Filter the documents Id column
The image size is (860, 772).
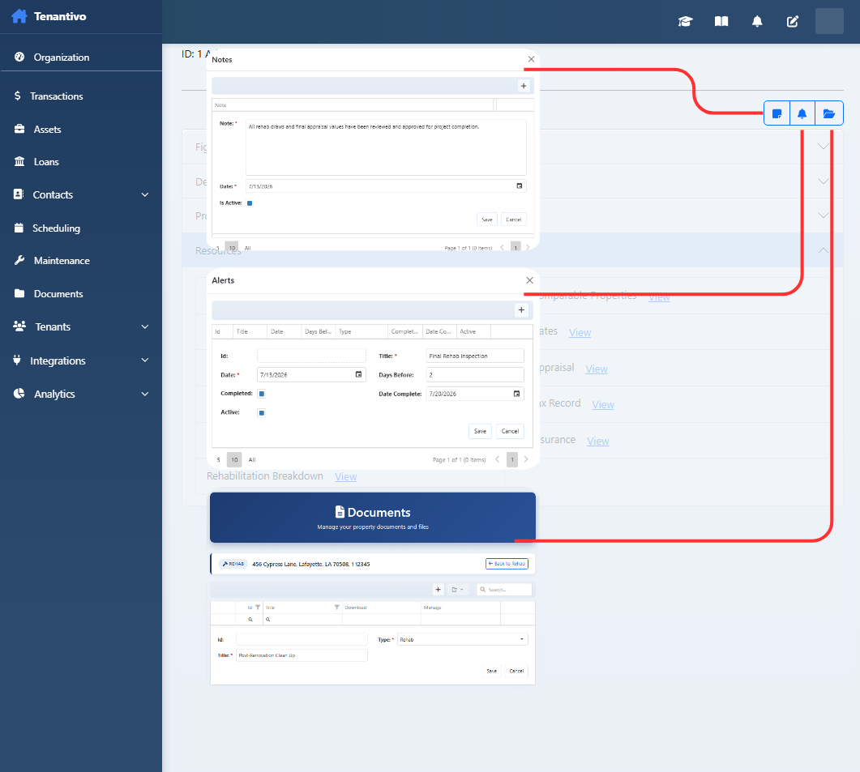click(258, 607)
